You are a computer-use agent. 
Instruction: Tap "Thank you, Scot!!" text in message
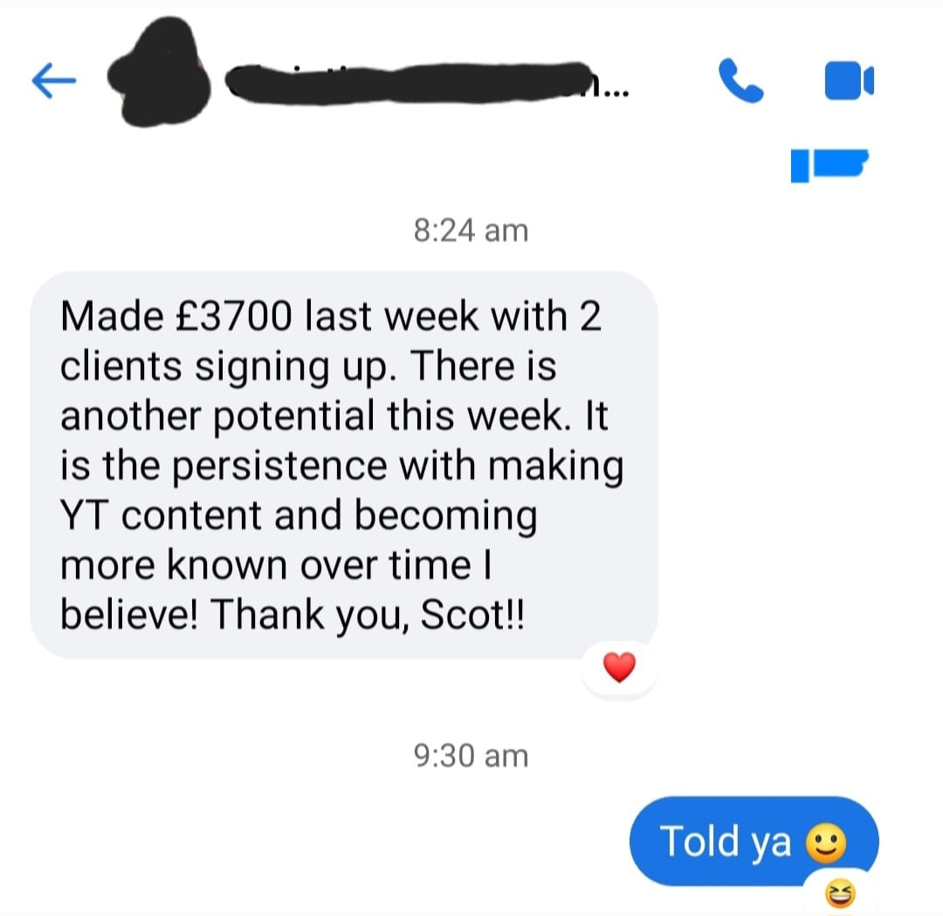367,614
